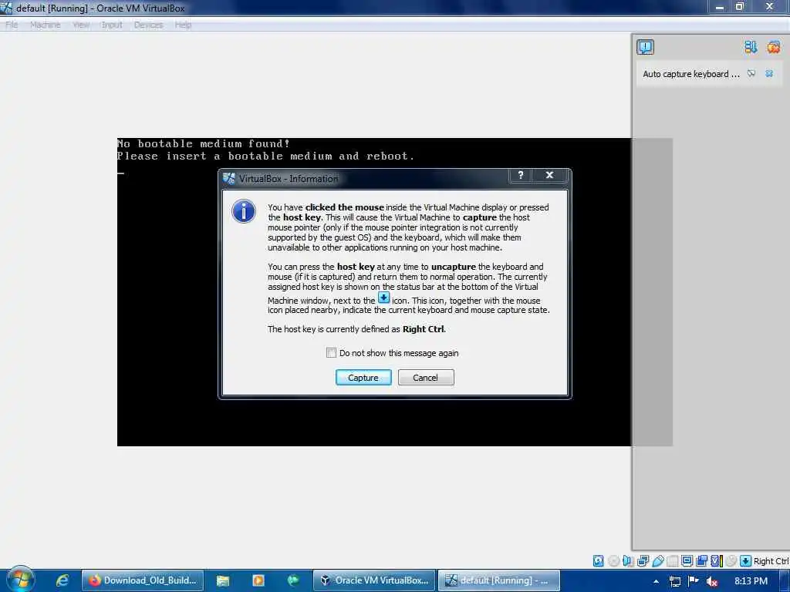Click the audio status icon in status bar
Screen dimensions: 790x592
(x=628, y=561)
